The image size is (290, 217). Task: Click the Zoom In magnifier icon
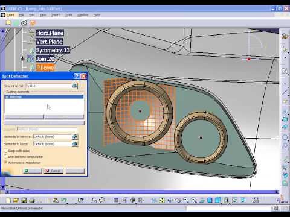186,200
